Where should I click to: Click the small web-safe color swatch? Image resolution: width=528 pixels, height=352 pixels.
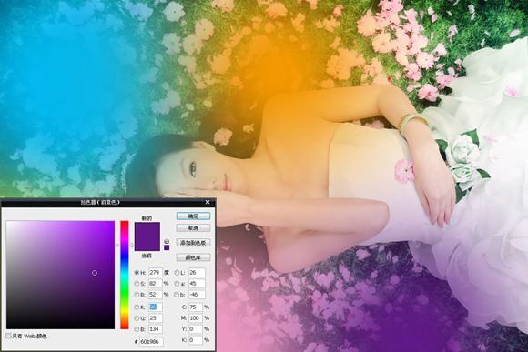(167, 247)
